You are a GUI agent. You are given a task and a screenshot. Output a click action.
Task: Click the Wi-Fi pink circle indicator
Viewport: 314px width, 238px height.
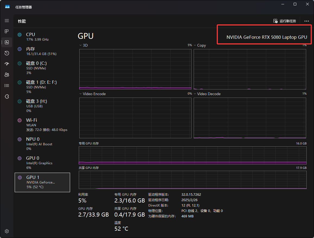point(20,120)
